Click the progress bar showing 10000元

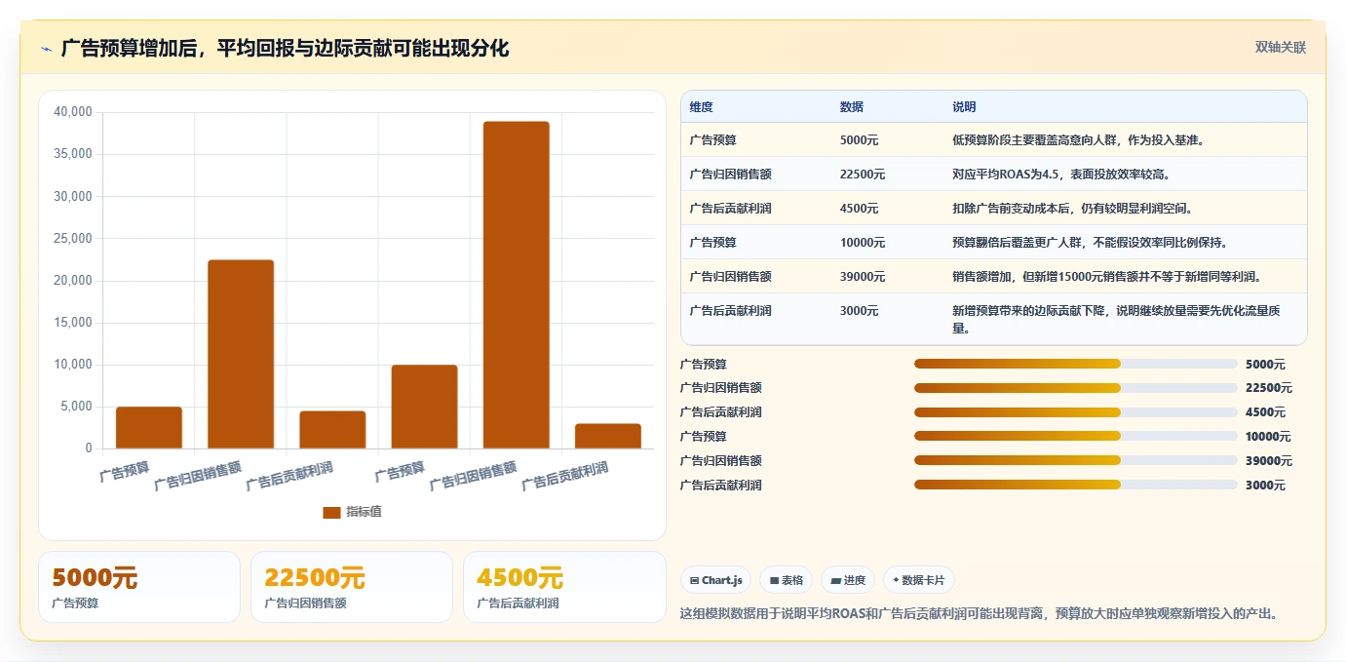[x=1076, y=436]
